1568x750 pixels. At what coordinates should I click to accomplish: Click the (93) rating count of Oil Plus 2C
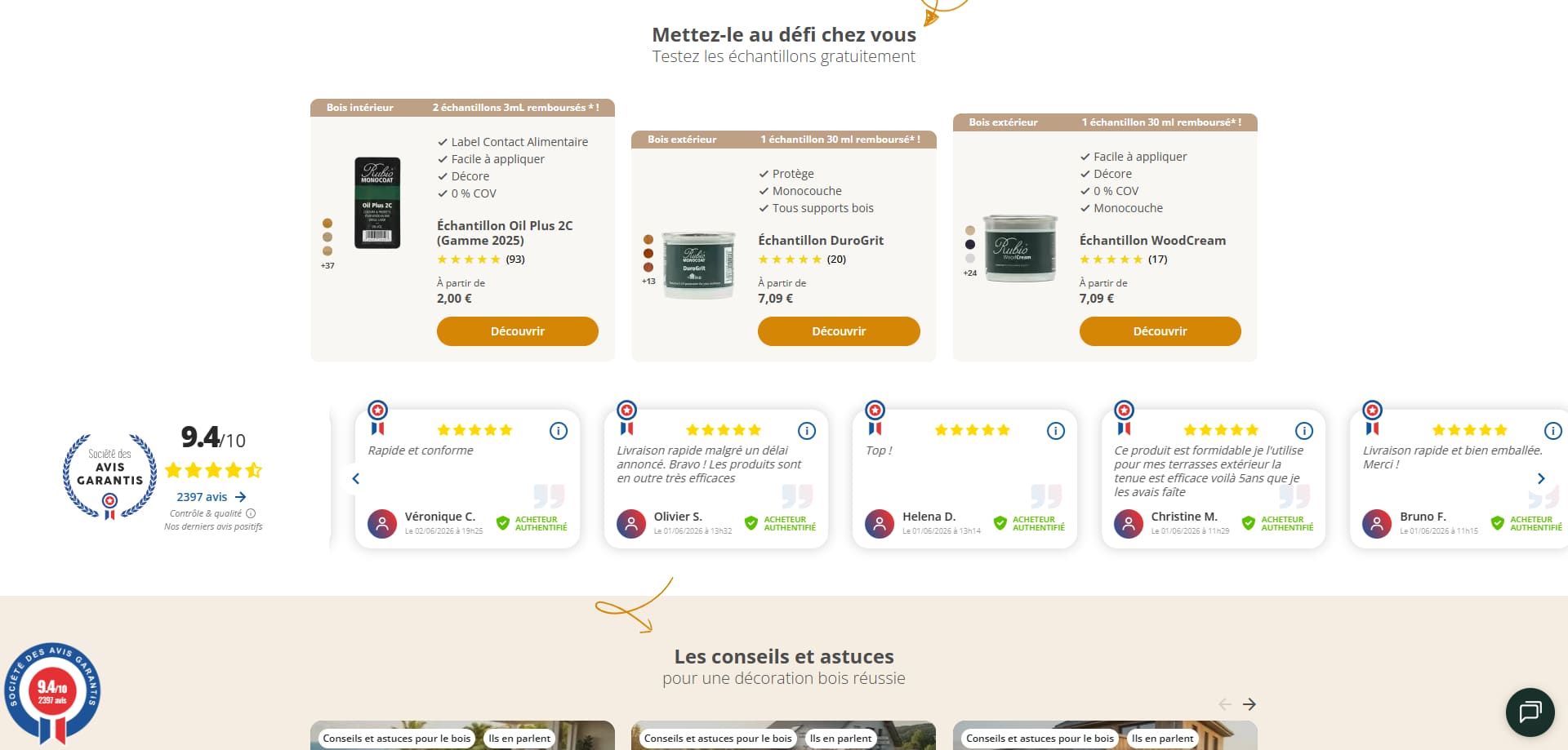[515, 260]
